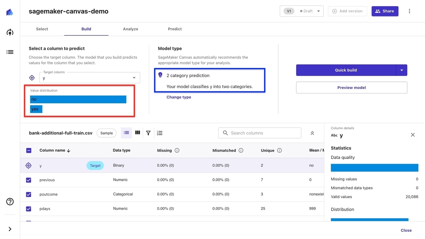Click the Change type link
This screenshot has width=425, height=239.
click(179, 97)
